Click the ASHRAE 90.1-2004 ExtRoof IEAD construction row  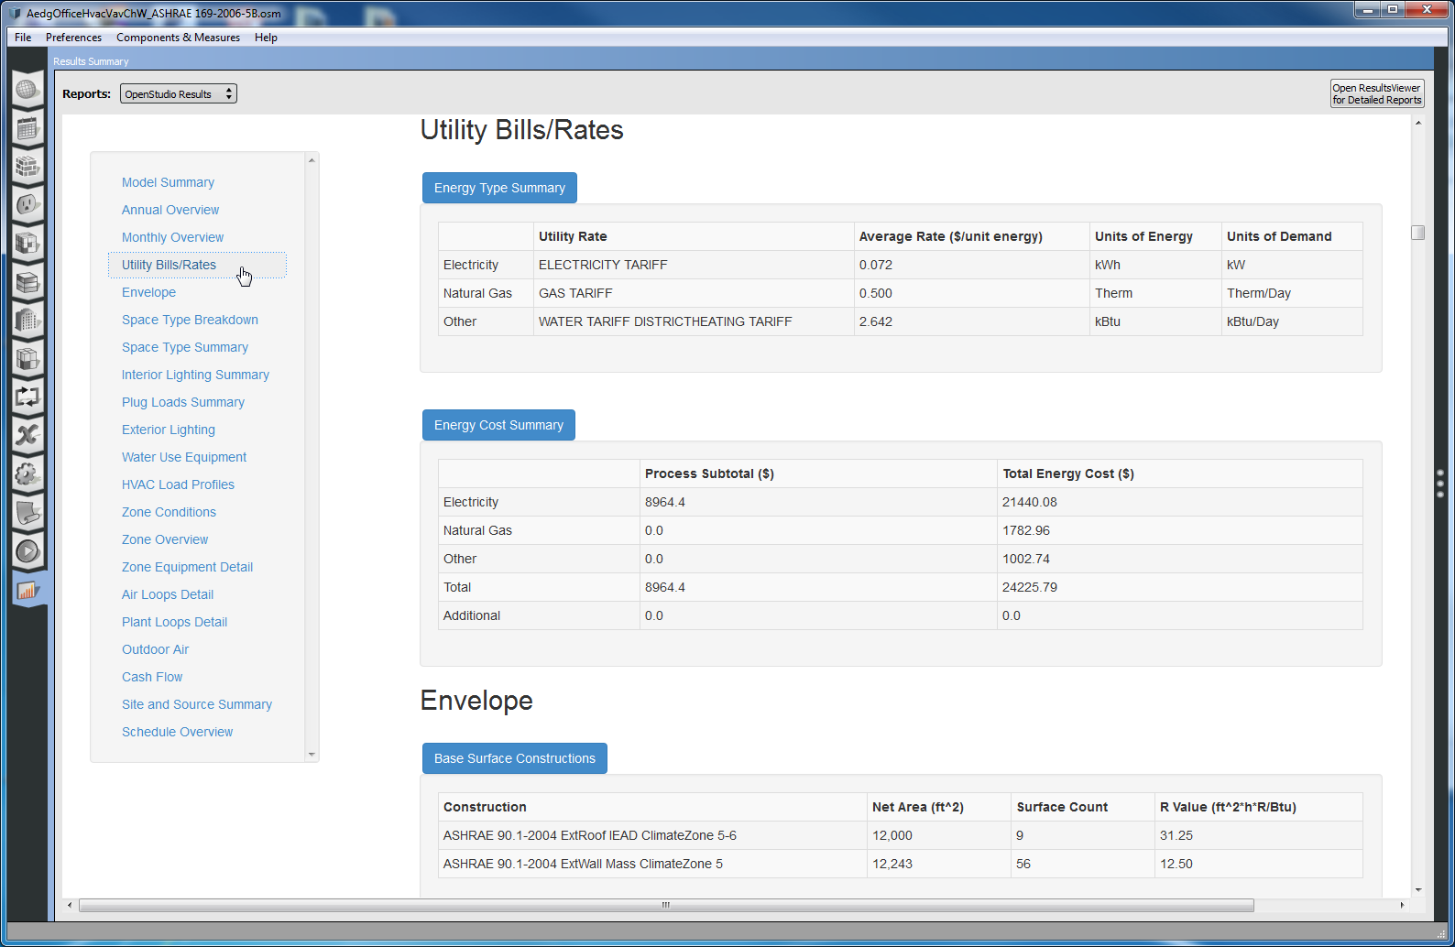coord(900,835)
